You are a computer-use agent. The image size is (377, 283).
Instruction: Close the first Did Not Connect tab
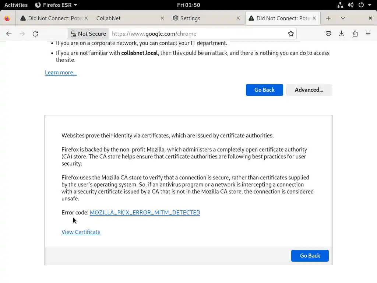(86, 18)
